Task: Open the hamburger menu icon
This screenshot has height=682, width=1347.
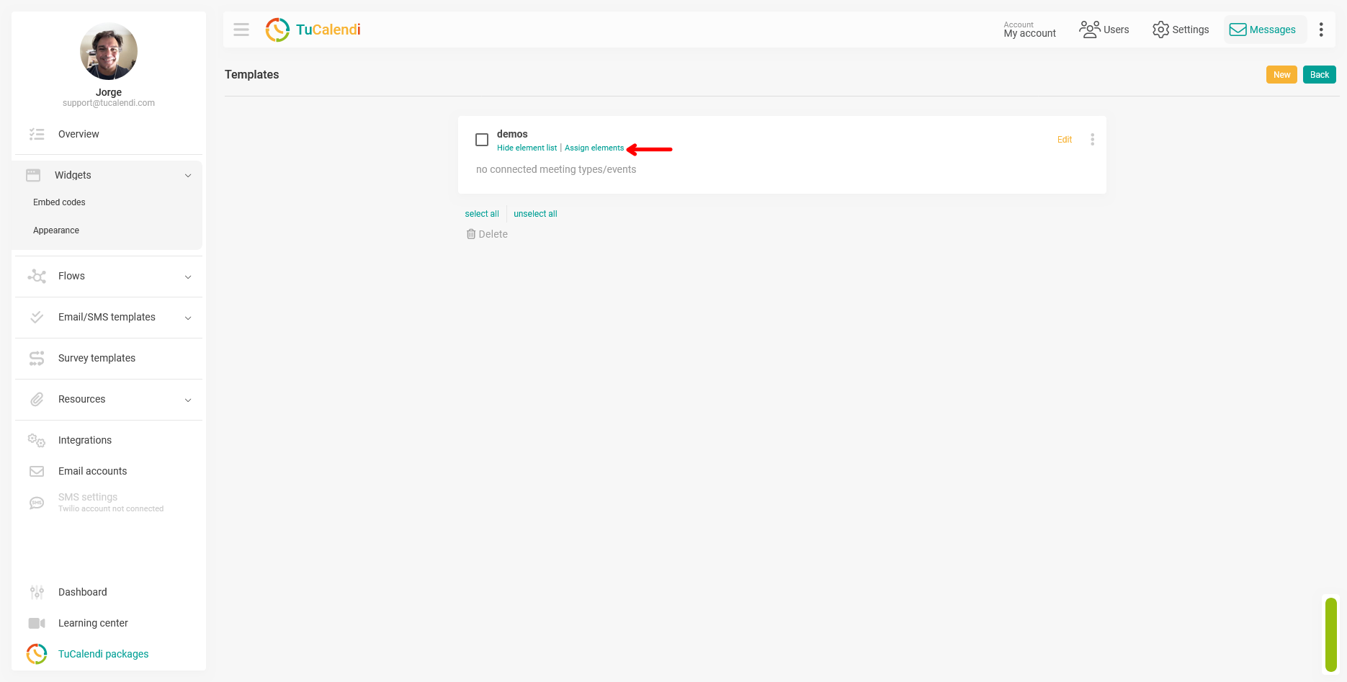Action: tap(241, 30)
